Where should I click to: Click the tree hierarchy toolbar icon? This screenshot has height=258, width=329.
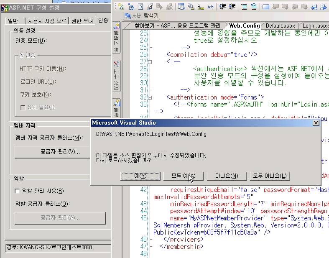click(x=131, y=7)
